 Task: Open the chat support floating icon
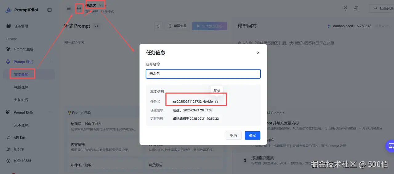[x=390, y=146]
